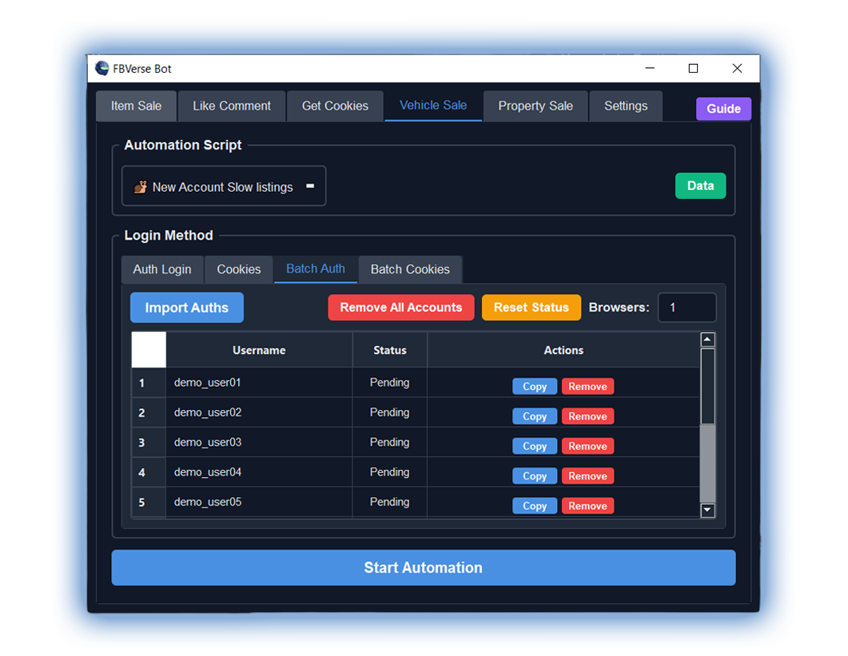
Task: Switch to the Property Sale tab
Action: 535,105
